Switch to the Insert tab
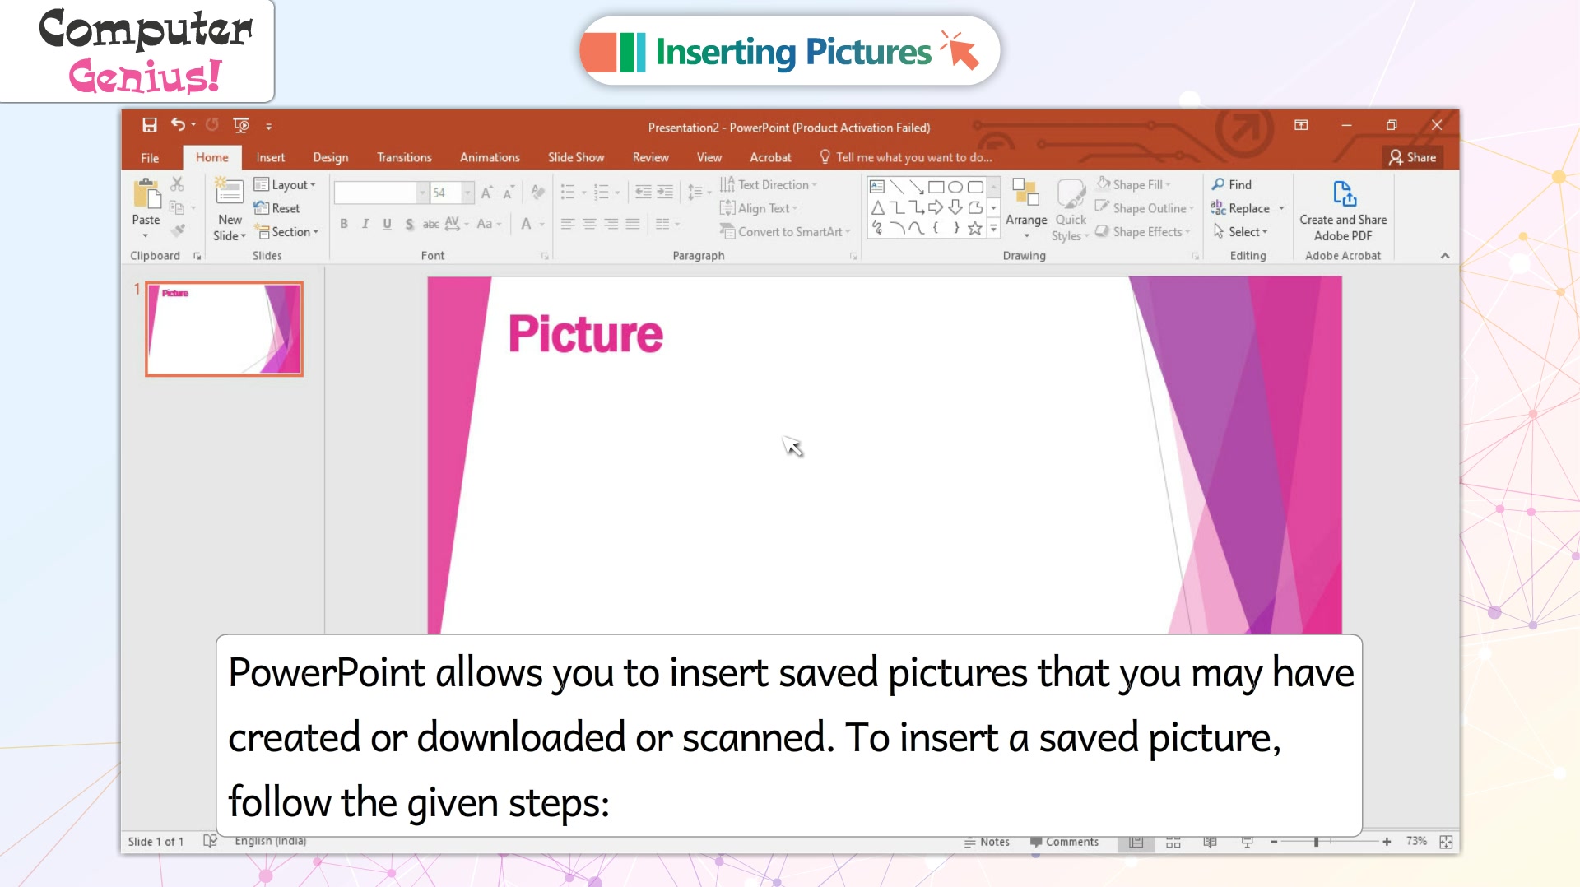 pyautogui.click(x=270, y=157)
